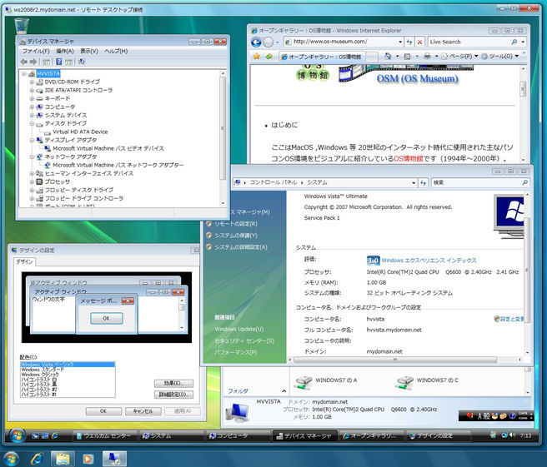Click Show Desktop in Vista quick launch
The width and height of the screenshot is (547, 467).
(35, 435)
